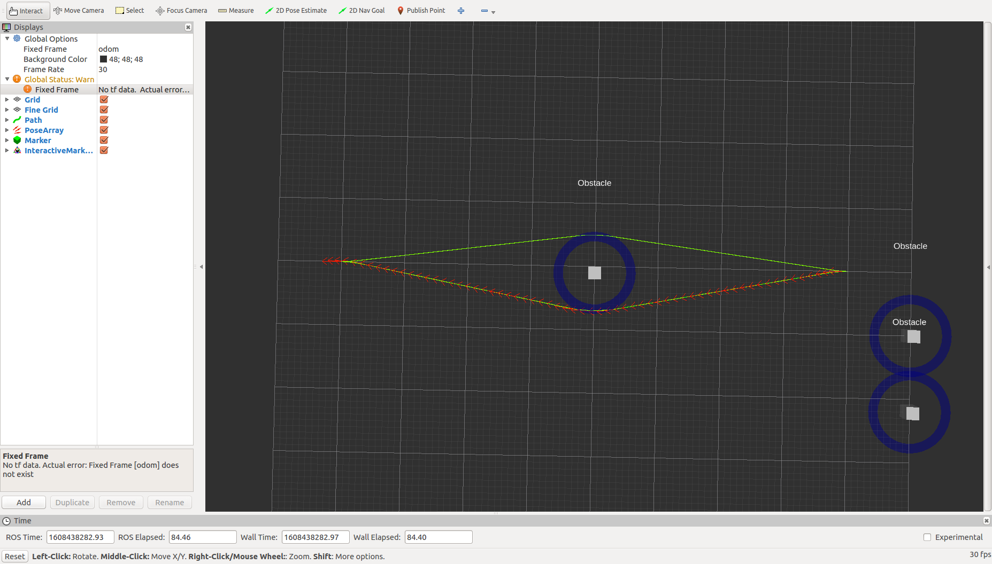Viewport: 992px width, 564px height.
Task: Disable the PoseArray display checkbox
Action: tap(103, 130)
